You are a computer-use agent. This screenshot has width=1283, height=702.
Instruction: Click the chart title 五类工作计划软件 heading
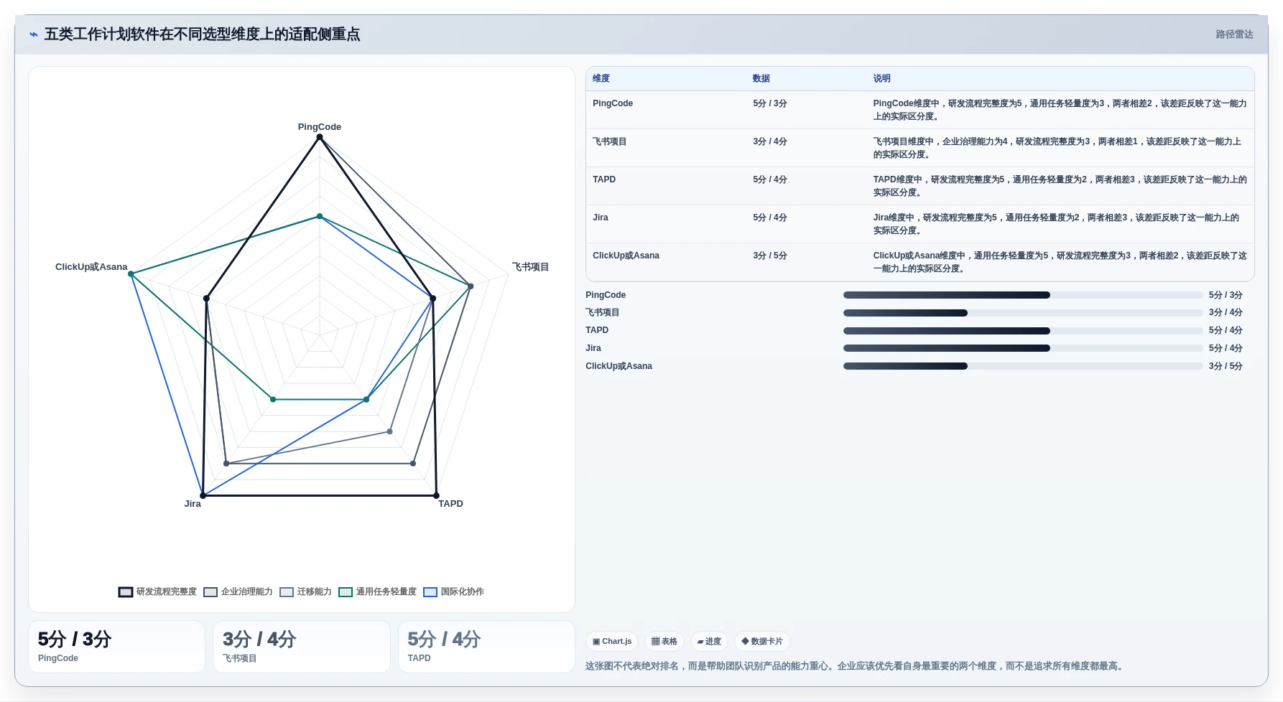point(202,34)
